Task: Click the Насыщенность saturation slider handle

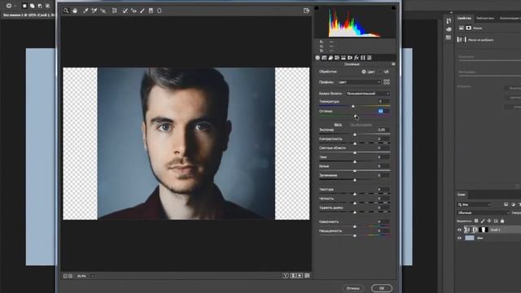Action: (x=355, y=235)
